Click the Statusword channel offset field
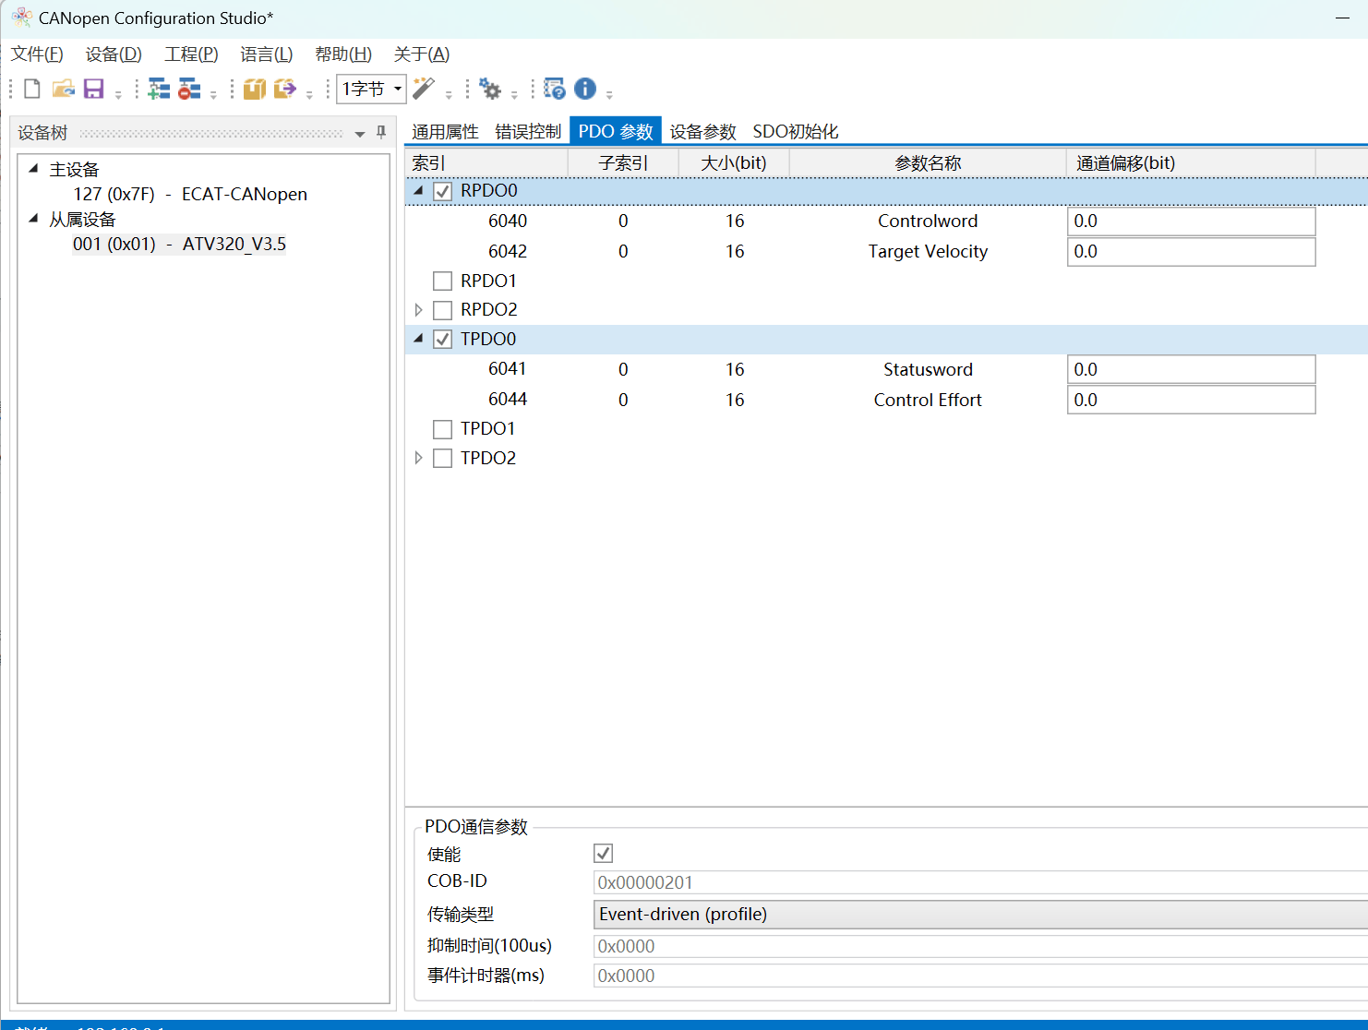This screenshot has width=1368, height=1030. pyautogui.click(x=1191, y=370)
